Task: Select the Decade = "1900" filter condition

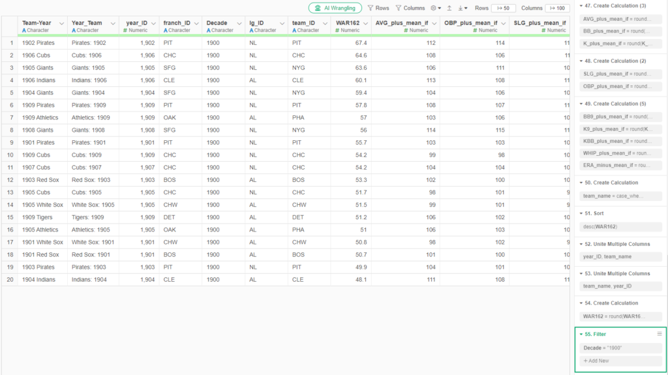Action: click(x=602, y=348)
